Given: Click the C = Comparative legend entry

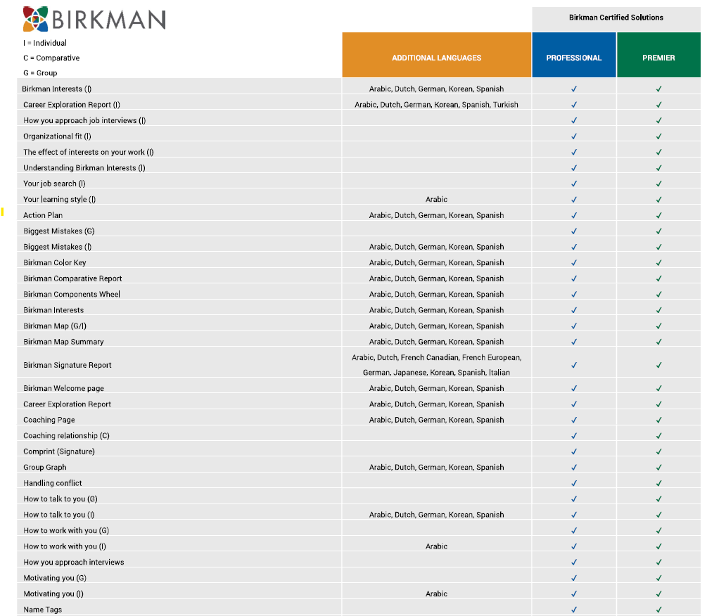Looking at the screenshot, I should click(51, 58).
